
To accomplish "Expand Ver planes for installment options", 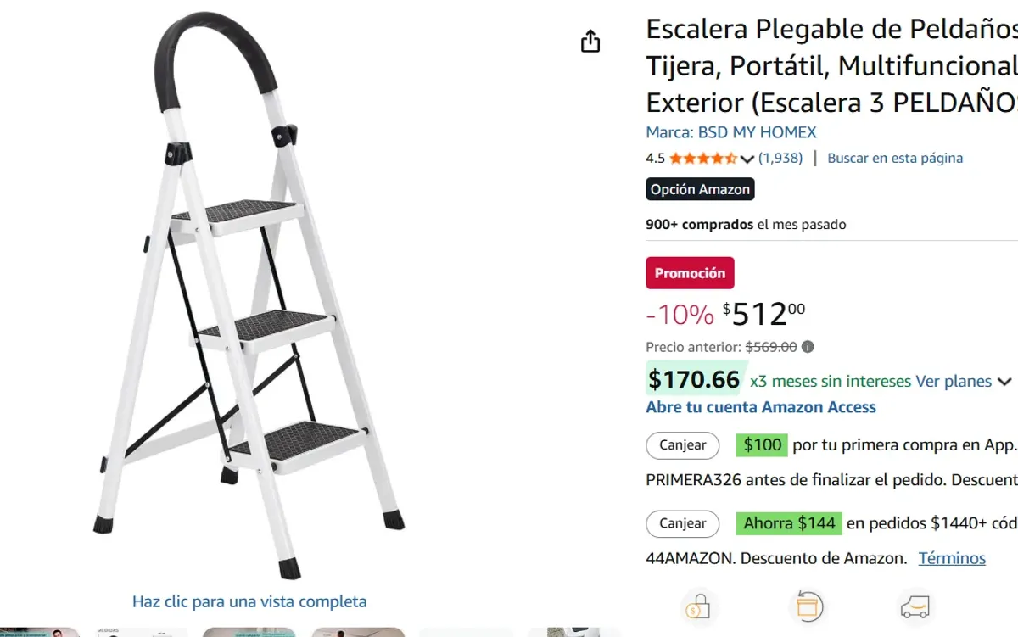I will click(953, 381).
